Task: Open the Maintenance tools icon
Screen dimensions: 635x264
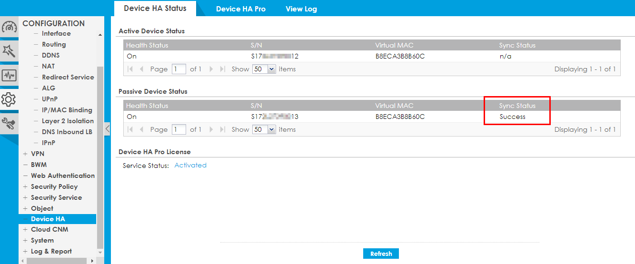Action: pos(9,123)
